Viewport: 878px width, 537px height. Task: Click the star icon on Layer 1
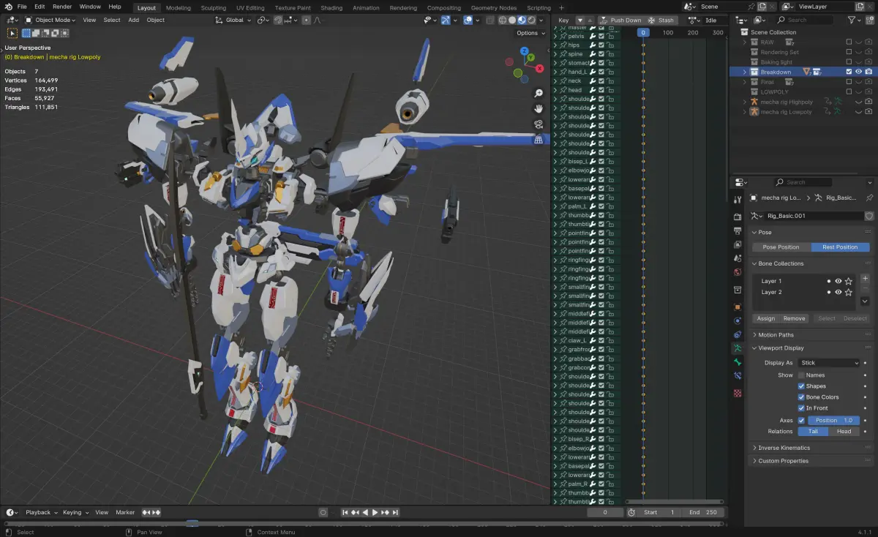849,281
